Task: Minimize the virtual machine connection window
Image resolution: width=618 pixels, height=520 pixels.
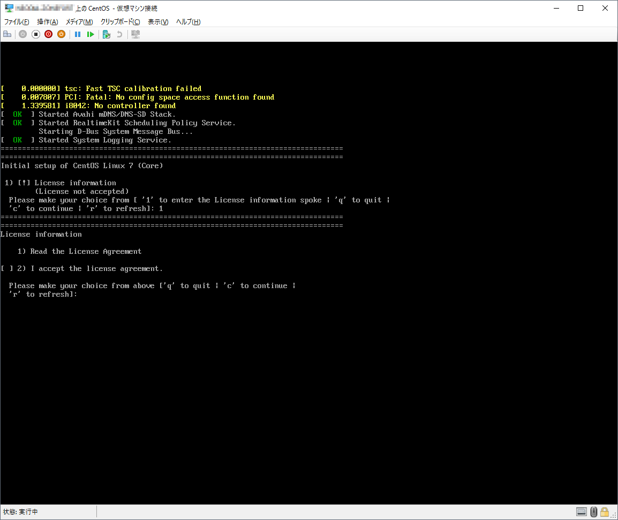Action: click(556, 8)
